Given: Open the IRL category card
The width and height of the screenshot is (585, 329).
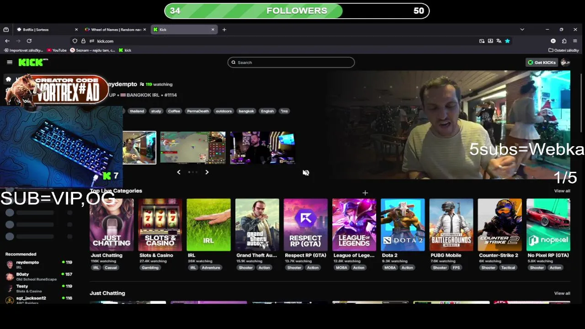Looking at the screenshot, I should tap(208, 225).
